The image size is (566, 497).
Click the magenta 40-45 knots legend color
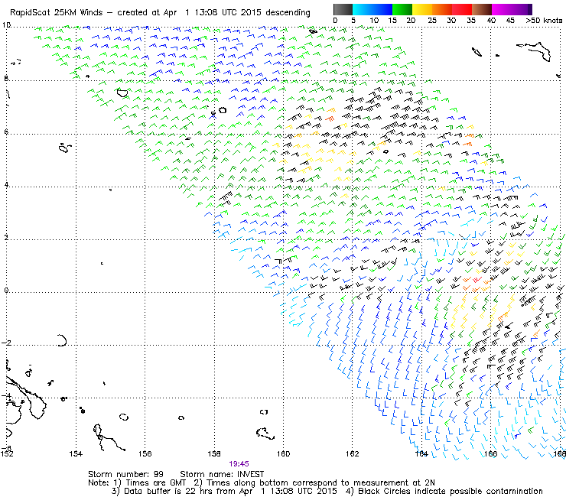point(502,9)
